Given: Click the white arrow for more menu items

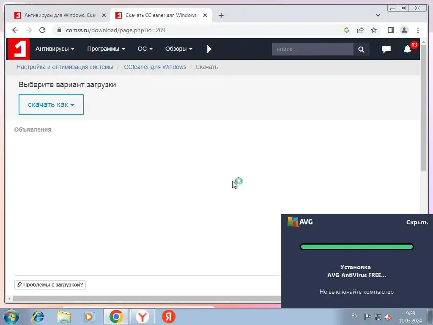Looking at the screenshot, I should (x=209, y=49).
